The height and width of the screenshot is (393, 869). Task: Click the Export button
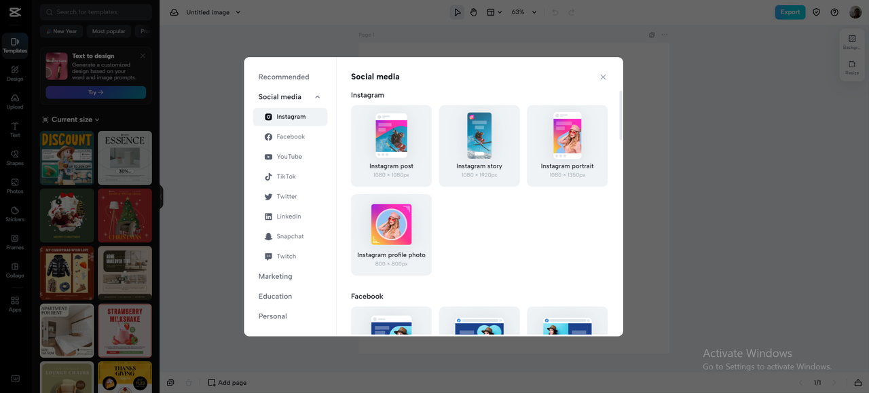pos(790,12)
